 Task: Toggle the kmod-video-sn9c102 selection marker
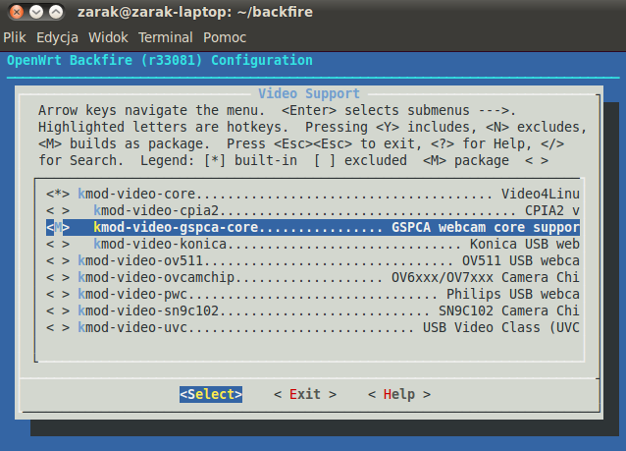[x=58, y=311]
